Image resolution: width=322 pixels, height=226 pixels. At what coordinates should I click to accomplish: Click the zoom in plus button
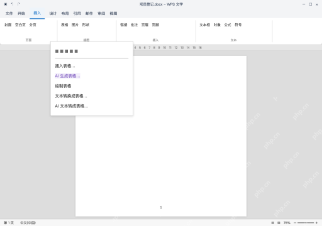point(316,223)
